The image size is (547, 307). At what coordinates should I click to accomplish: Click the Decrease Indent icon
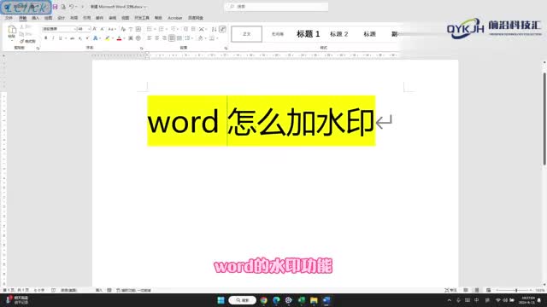(185, 29)
